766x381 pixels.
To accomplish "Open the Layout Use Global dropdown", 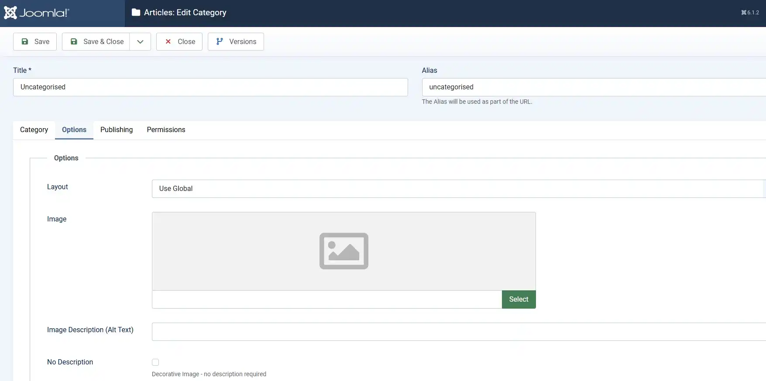I will [459, 189].
